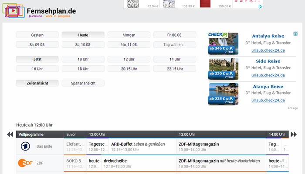
Task: Click the 14:00 Uhr timeline header
Action: [277, 134]
